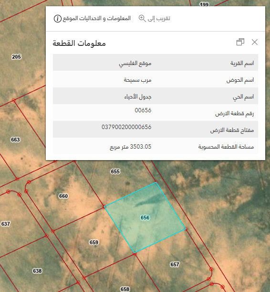Screen dimensions: 270x292
Task: Select parcel 637 on the map
Action: coord(5,224)
